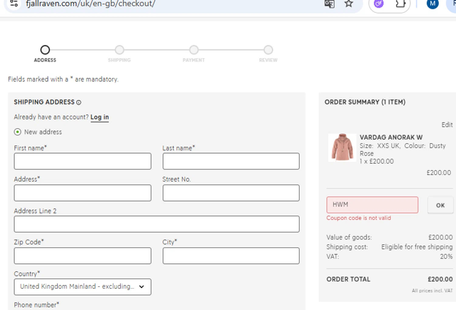
Task: Click Edit in the order summary
Action: [x=447, y=125]
